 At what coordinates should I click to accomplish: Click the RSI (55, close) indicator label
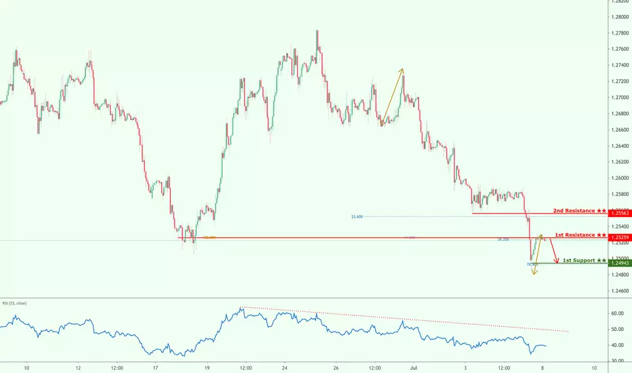click(14, 303)
